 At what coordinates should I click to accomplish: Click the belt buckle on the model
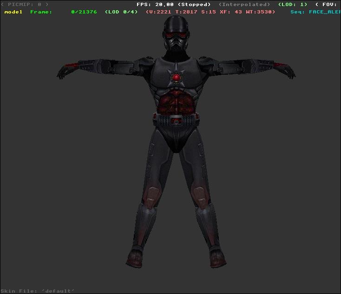tap(175, 121)
